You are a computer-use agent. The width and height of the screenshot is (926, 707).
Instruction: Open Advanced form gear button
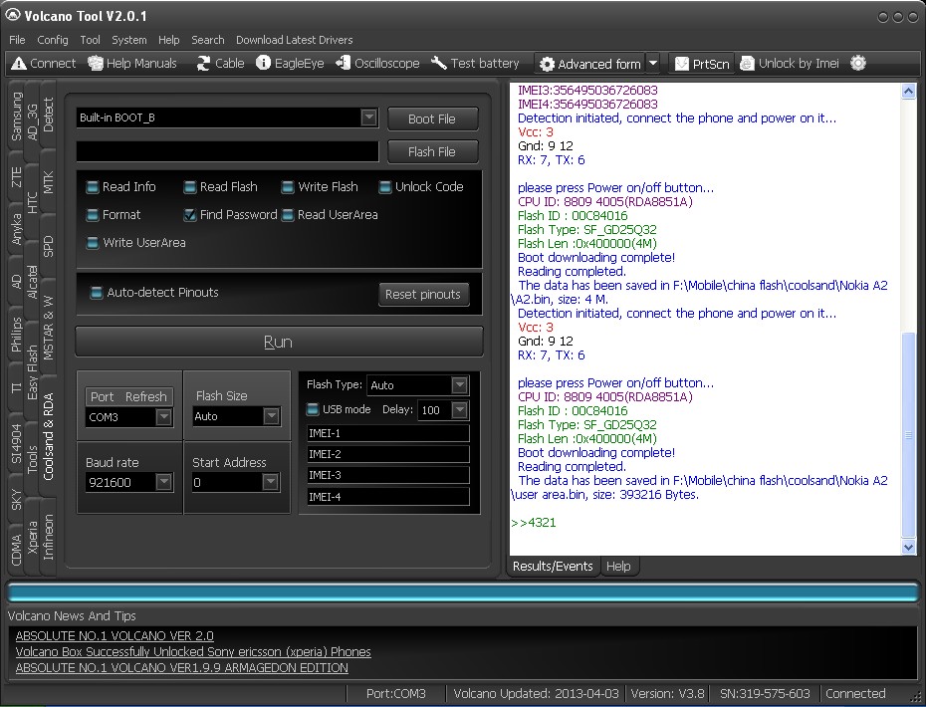click(590, 64)
